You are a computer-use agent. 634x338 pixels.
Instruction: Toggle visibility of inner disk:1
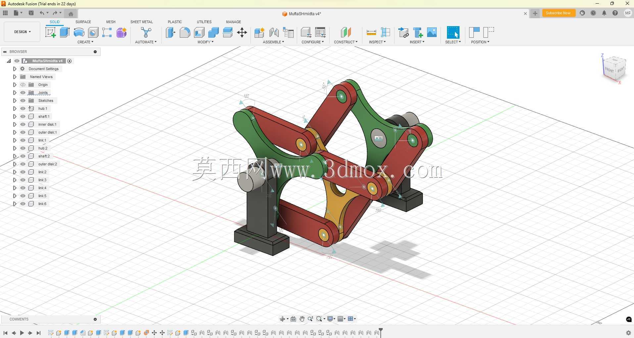pyautogui.click(x=23, y=124)
